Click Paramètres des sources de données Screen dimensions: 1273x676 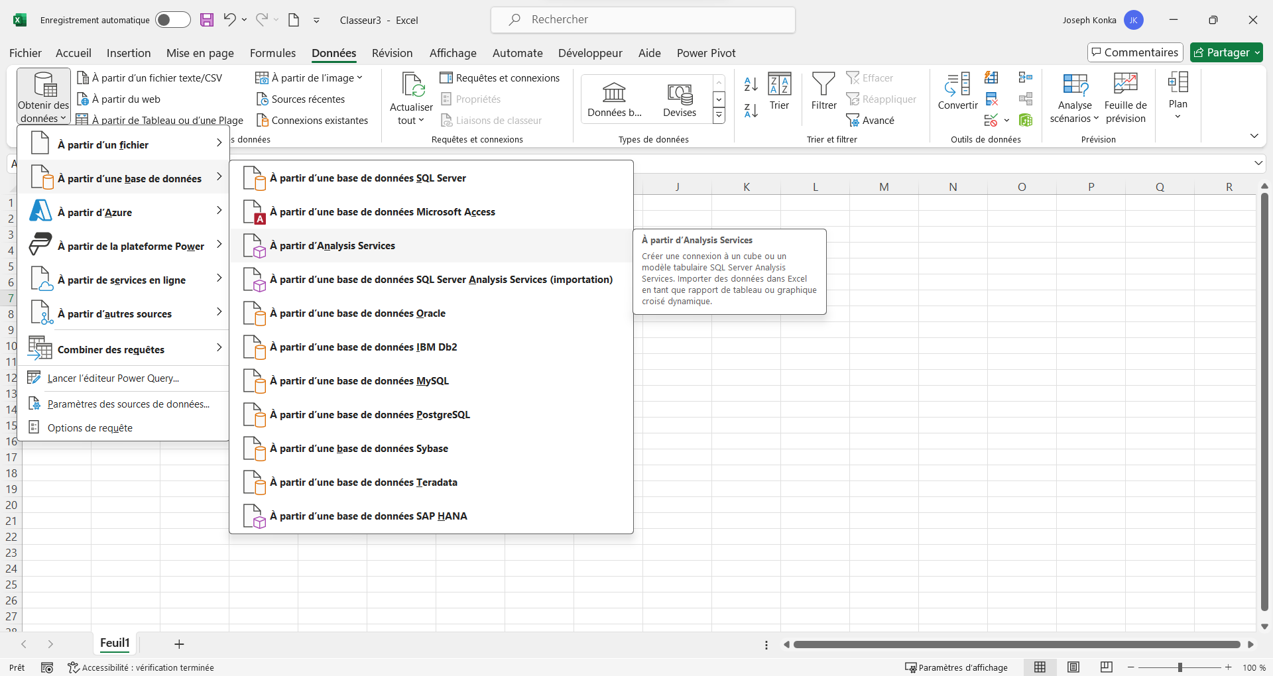[x=123, y=404]
